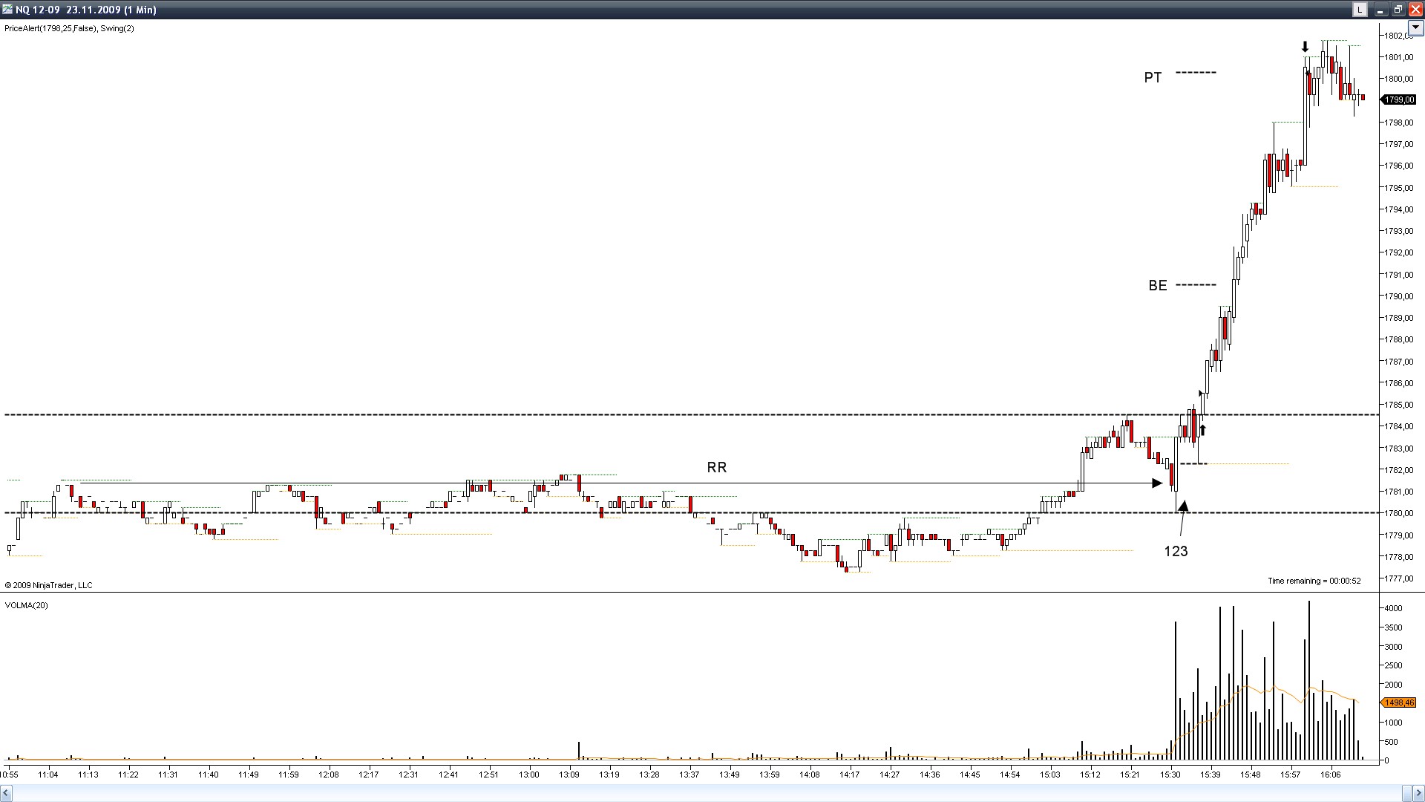Image resolution: width=1425 pixels, height=802 pixels.
Task: Minimize the chart window
Action: pos(1380,10)
